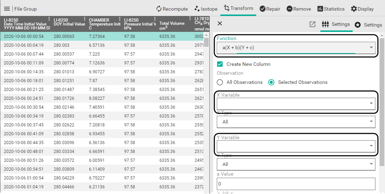Click DOY cell 280.01013
This screenshot has height=194, width=385.
click(64, 72)
